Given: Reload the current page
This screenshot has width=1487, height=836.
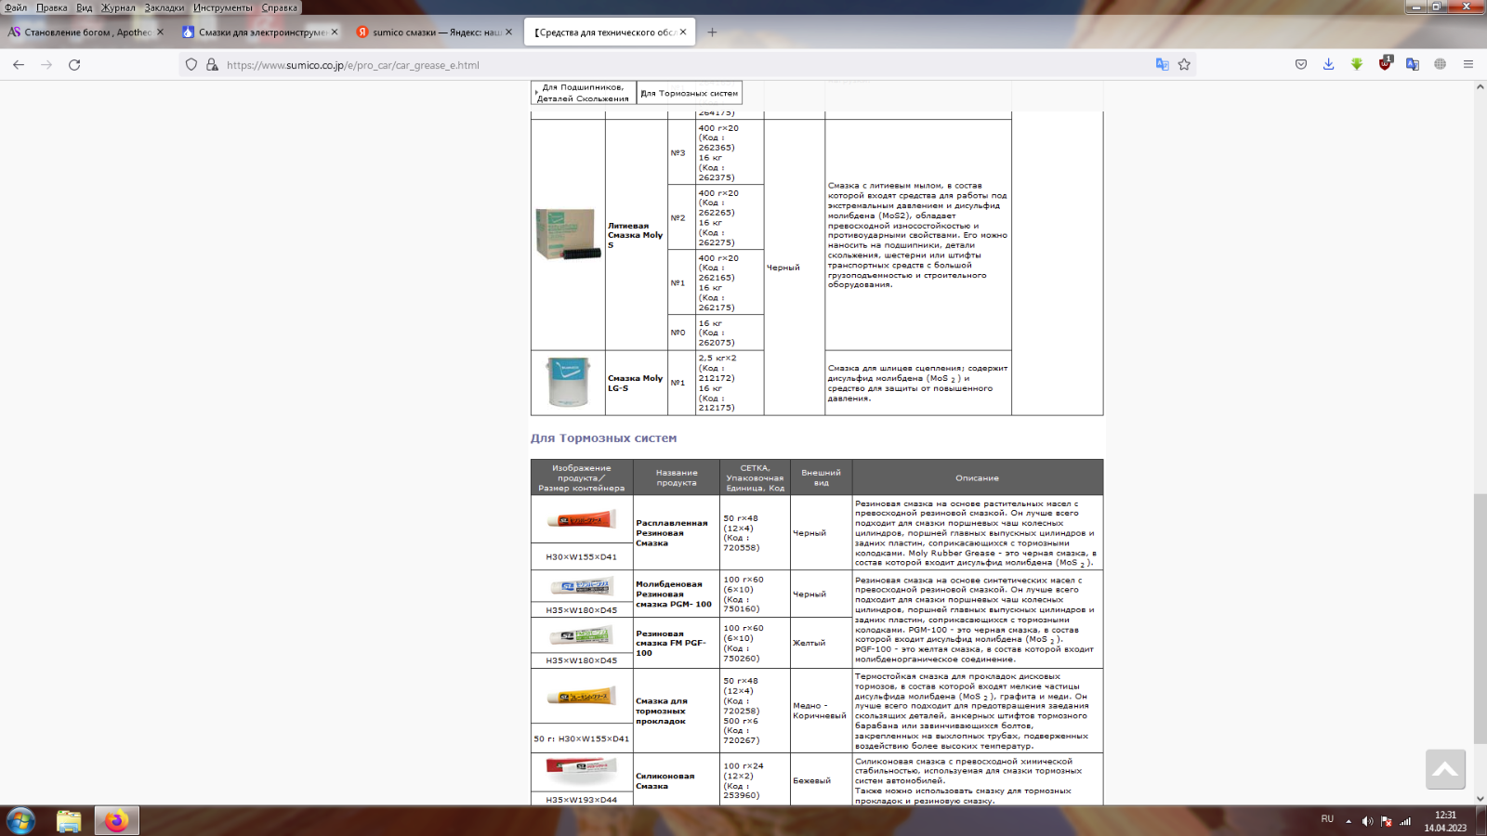Looking at the screenshot, I should 74,65.
